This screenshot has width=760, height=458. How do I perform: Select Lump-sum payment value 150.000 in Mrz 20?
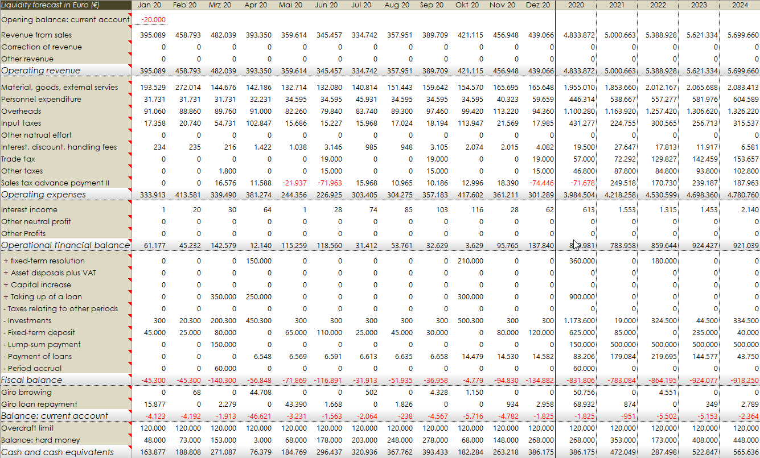(223, 345)
